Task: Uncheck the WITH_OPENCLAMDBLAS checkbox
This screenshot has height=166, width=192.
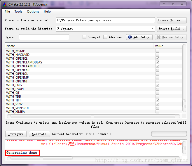Action: [157, 62]
